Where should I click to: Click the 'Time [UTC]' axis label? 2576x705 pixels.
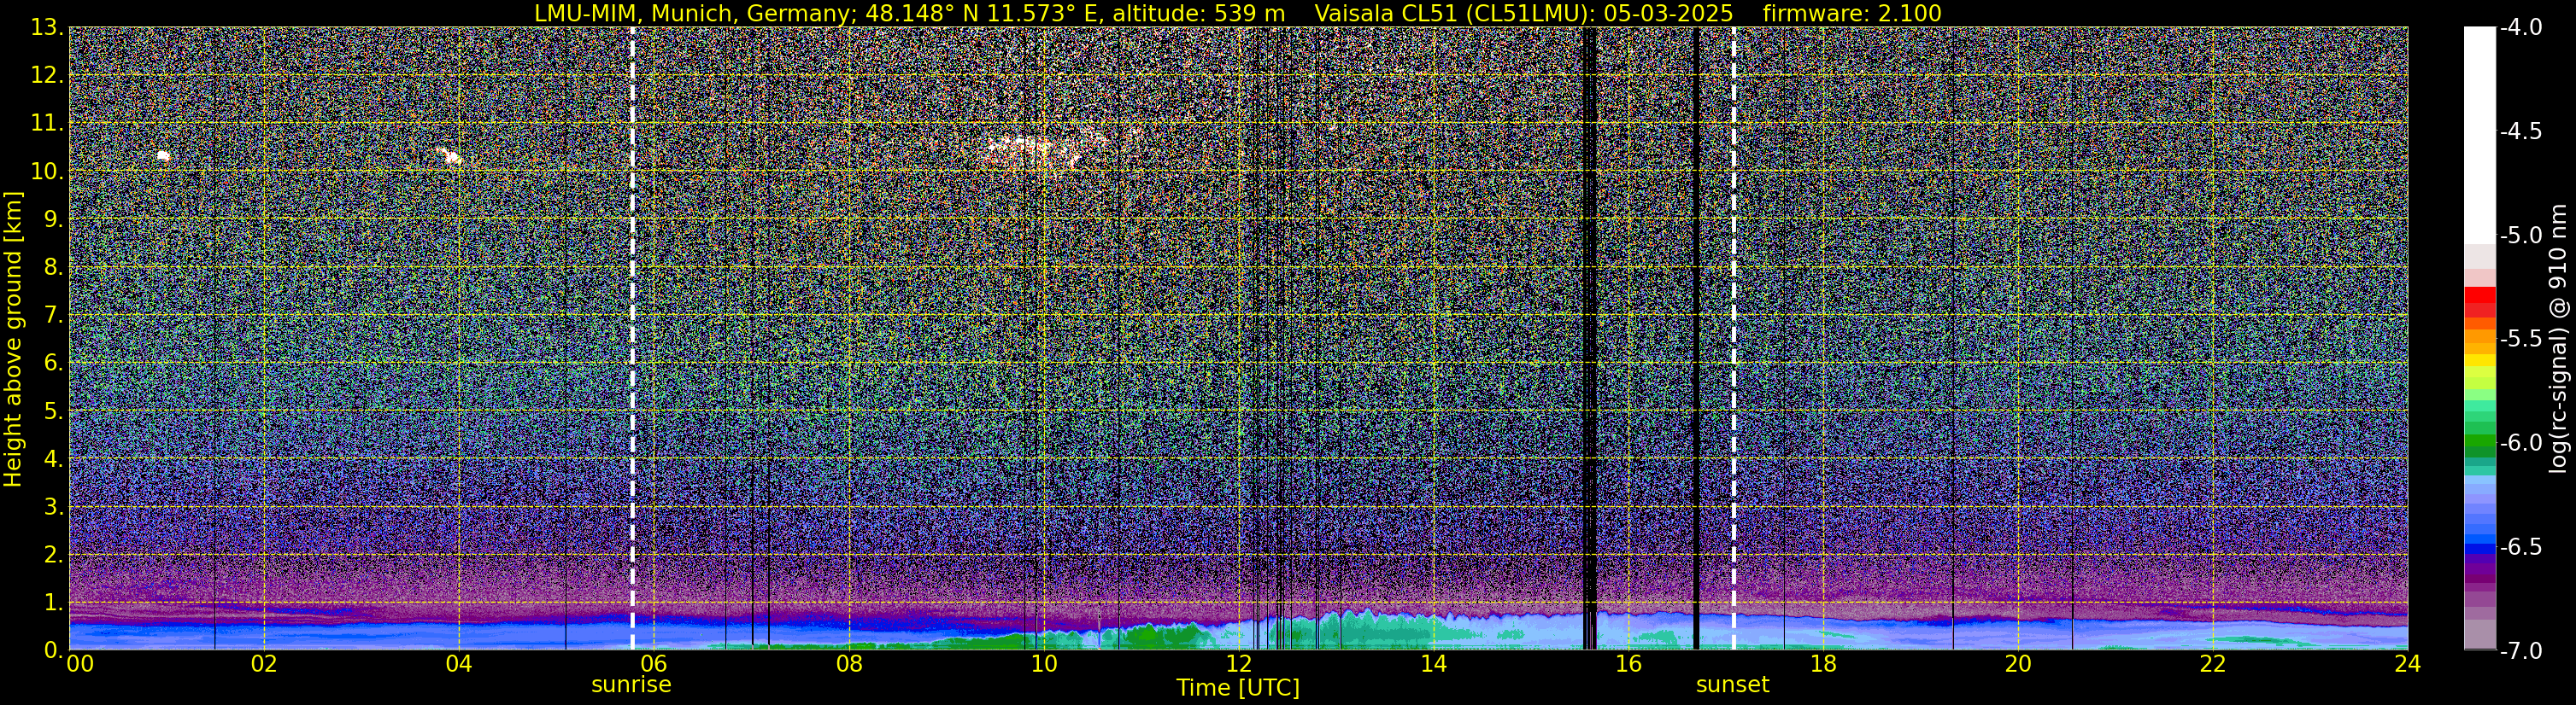click(1238, 687)
